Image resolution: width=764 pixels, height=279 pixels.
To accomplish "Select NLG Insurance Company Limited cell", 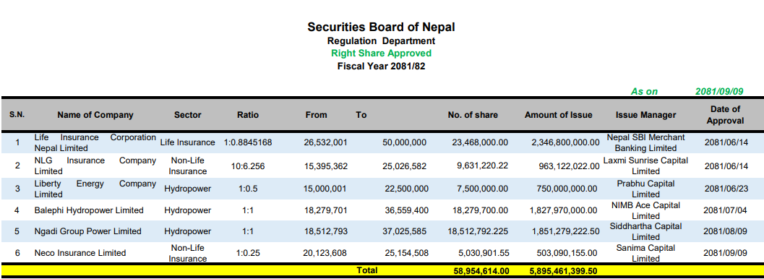I will [x=95, y=166].
